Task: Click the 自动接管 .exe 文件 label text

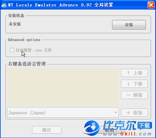Action: (x=34, y=50)
